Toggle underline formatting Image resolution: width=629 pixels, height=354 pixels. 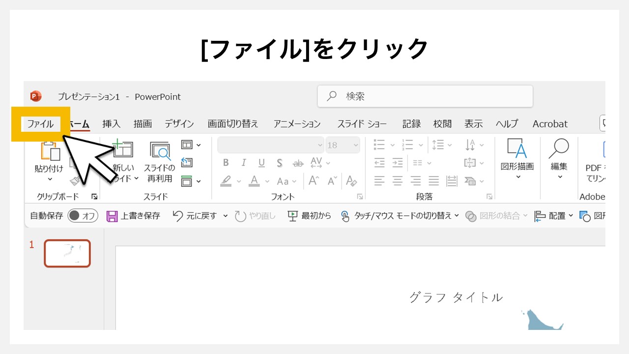[x=261, y=162]
